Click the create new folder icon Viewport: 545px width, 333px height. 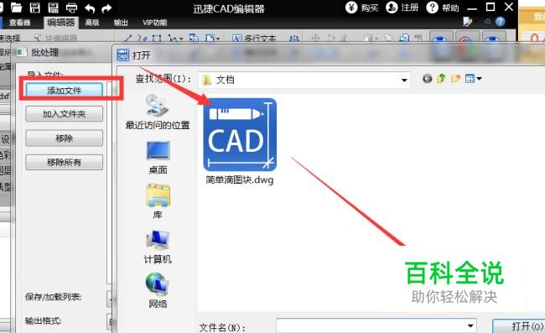point(455,79)
